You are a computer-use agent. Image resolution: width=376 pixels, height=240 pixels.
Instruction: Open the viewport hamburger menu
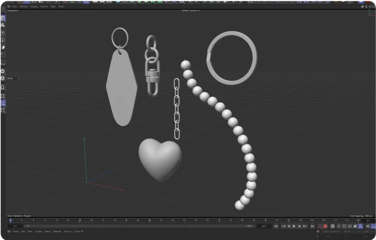(x=8, y=7)
